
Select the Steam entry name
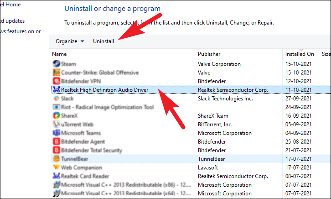pyautogui.click(x=68, y=64)
